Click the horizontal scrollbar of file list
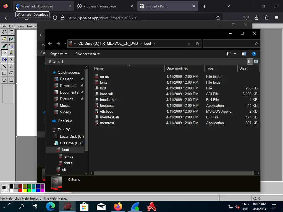This screenshot has height=212, width=283. (174, 173)
